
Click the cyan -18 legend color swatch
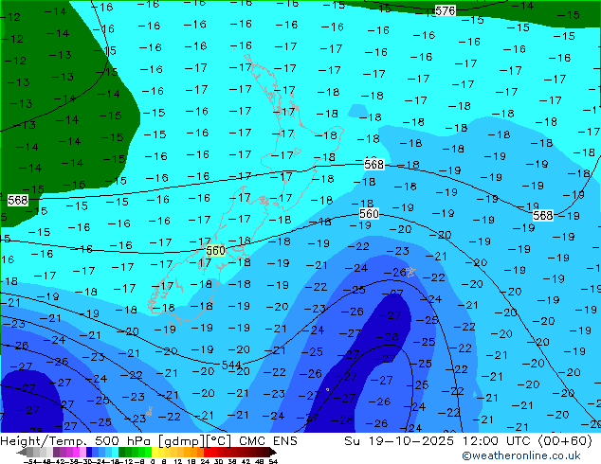coord(116,452)
